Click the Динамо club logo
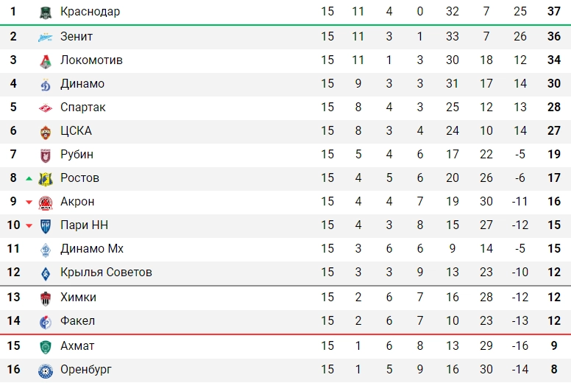 coord(46,84)
